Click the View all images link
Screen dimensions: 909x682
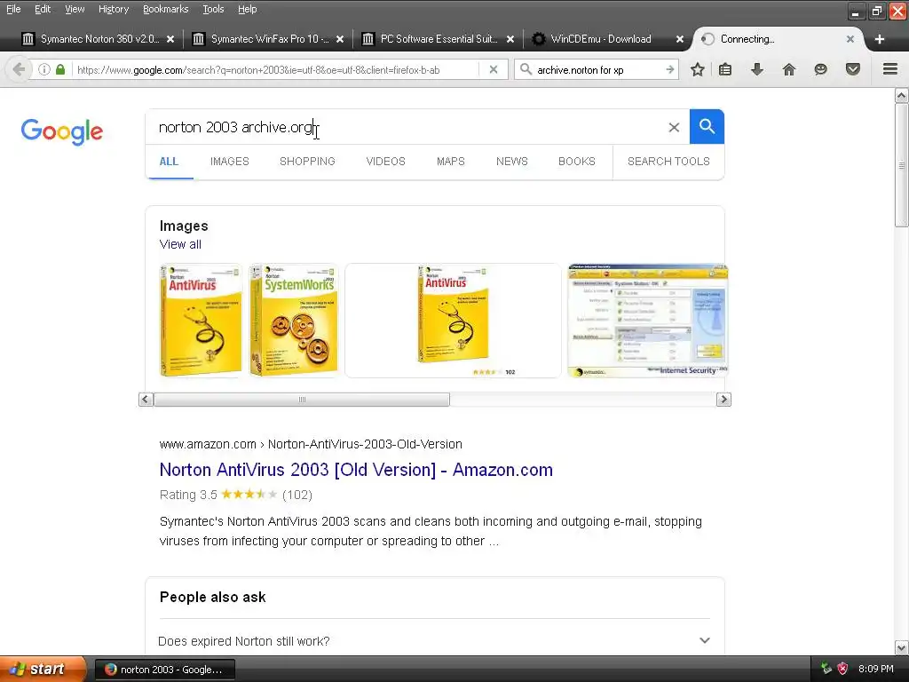tap(180, 244)
